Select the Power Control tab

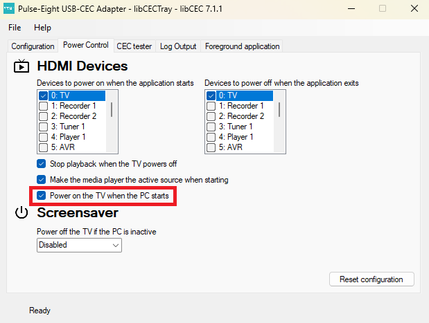click(x=86, y=45)
